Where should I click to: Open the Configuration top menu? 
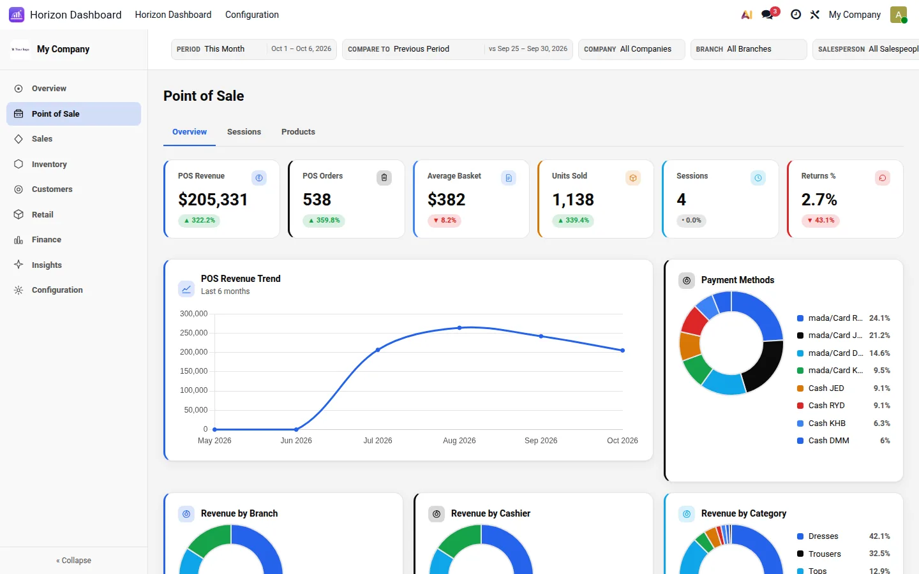252,15
